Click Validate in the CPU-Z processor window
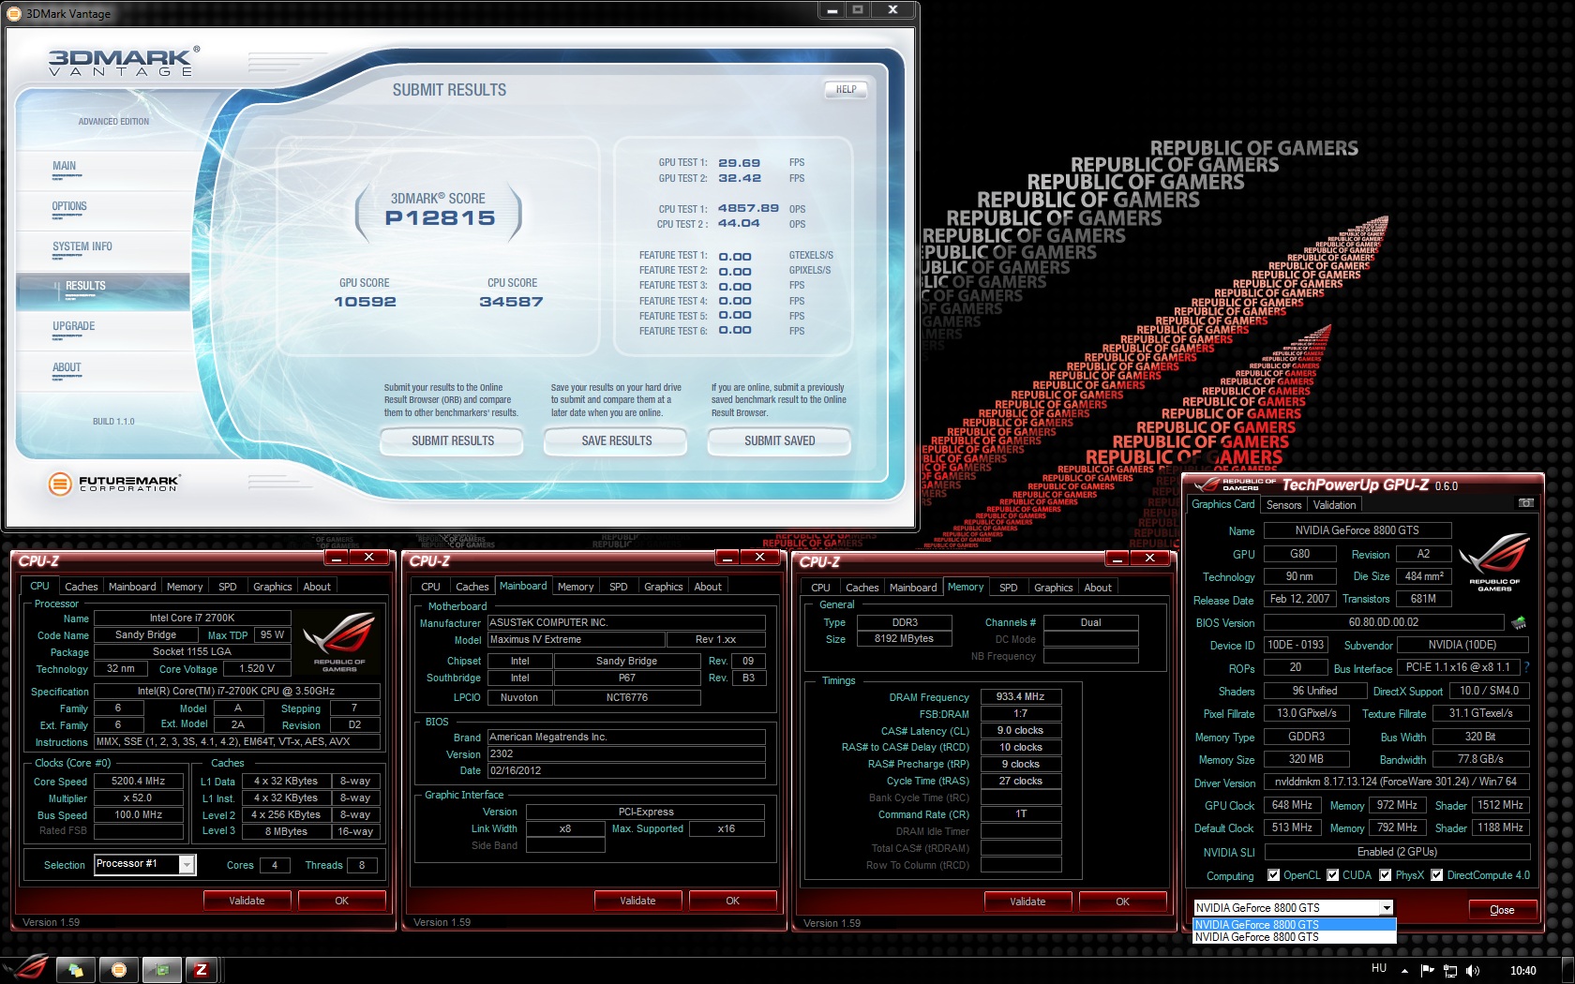The image size is (1575, 984). [x=247, y=901]
